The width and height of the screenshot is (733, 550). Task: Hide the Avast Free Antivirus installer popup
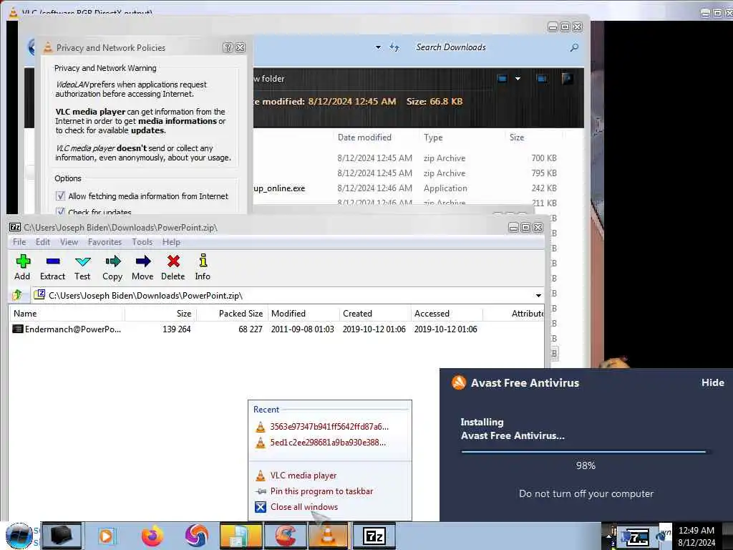coord(712,382)
